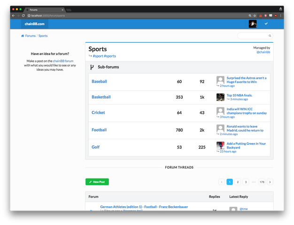Click the localhost address bar
This screenshot has width=294, height=225.
coord(137,16)
